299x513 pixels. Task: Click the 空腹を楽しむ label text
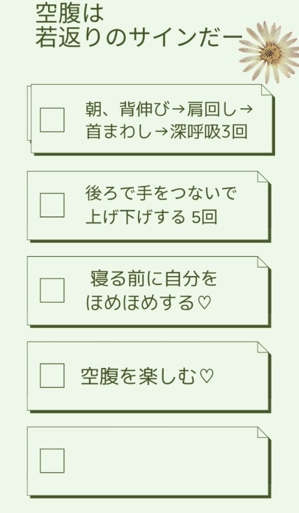(138, 376)
